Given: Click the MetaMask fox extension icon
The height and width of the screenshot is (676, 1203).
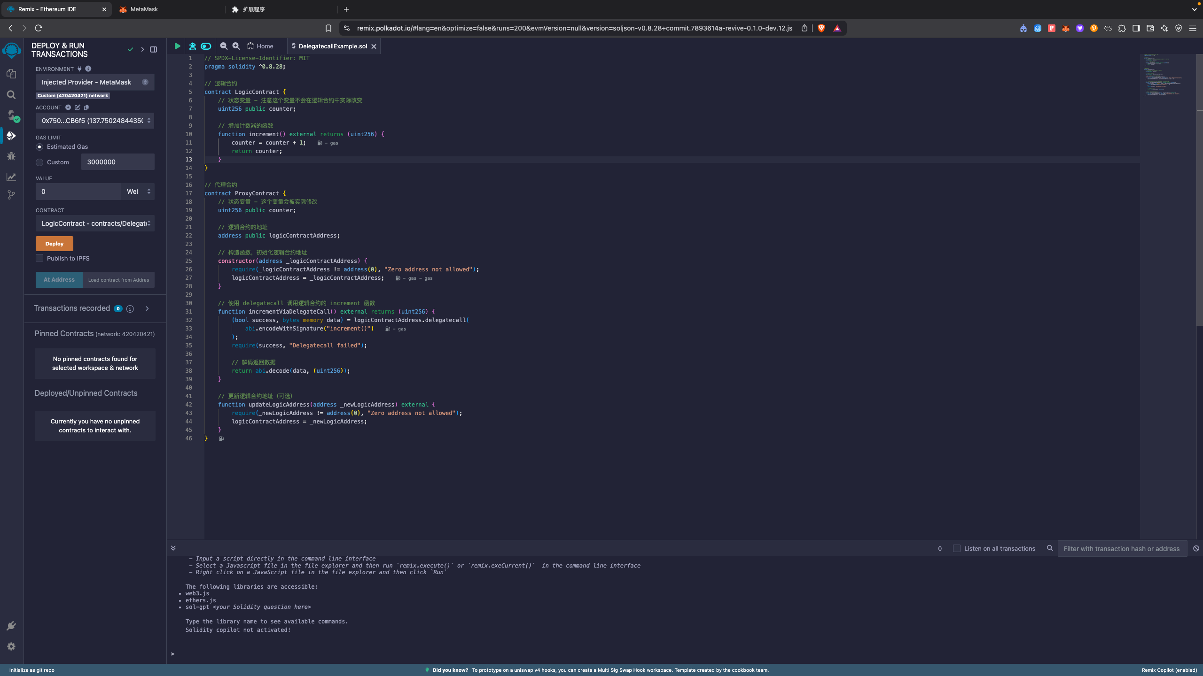Looking at the screenshot, I should click(x=1066, y=28).
